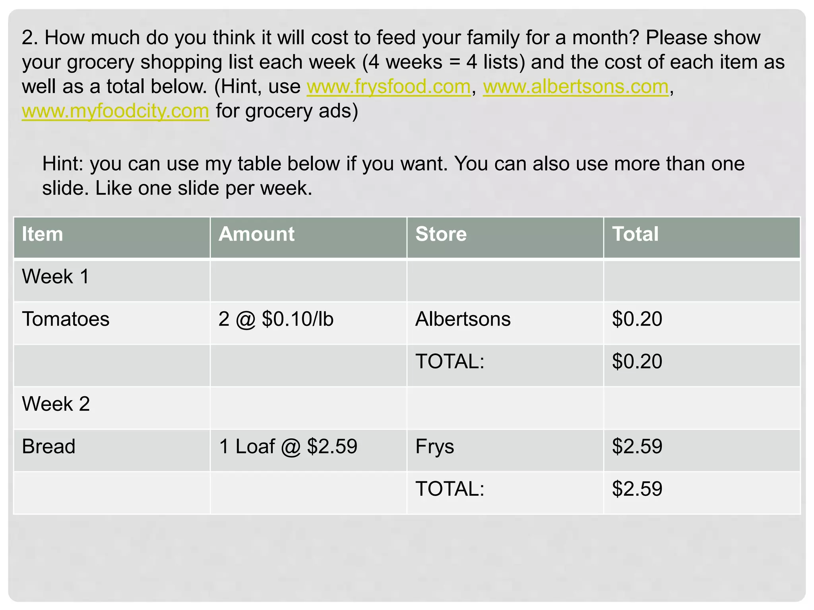Image resolution: width=814 pixels, height=610 pixels.
Task: Click the TOTAL: label under Week 1
Action: pos(450,361)
